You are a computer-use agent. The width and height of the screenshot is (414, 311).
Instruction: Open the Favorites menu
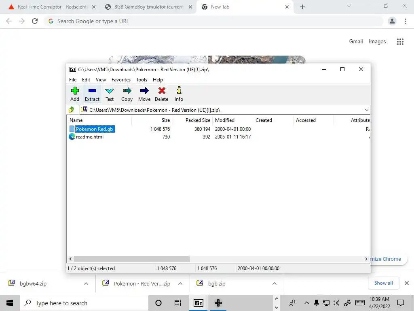121,80
